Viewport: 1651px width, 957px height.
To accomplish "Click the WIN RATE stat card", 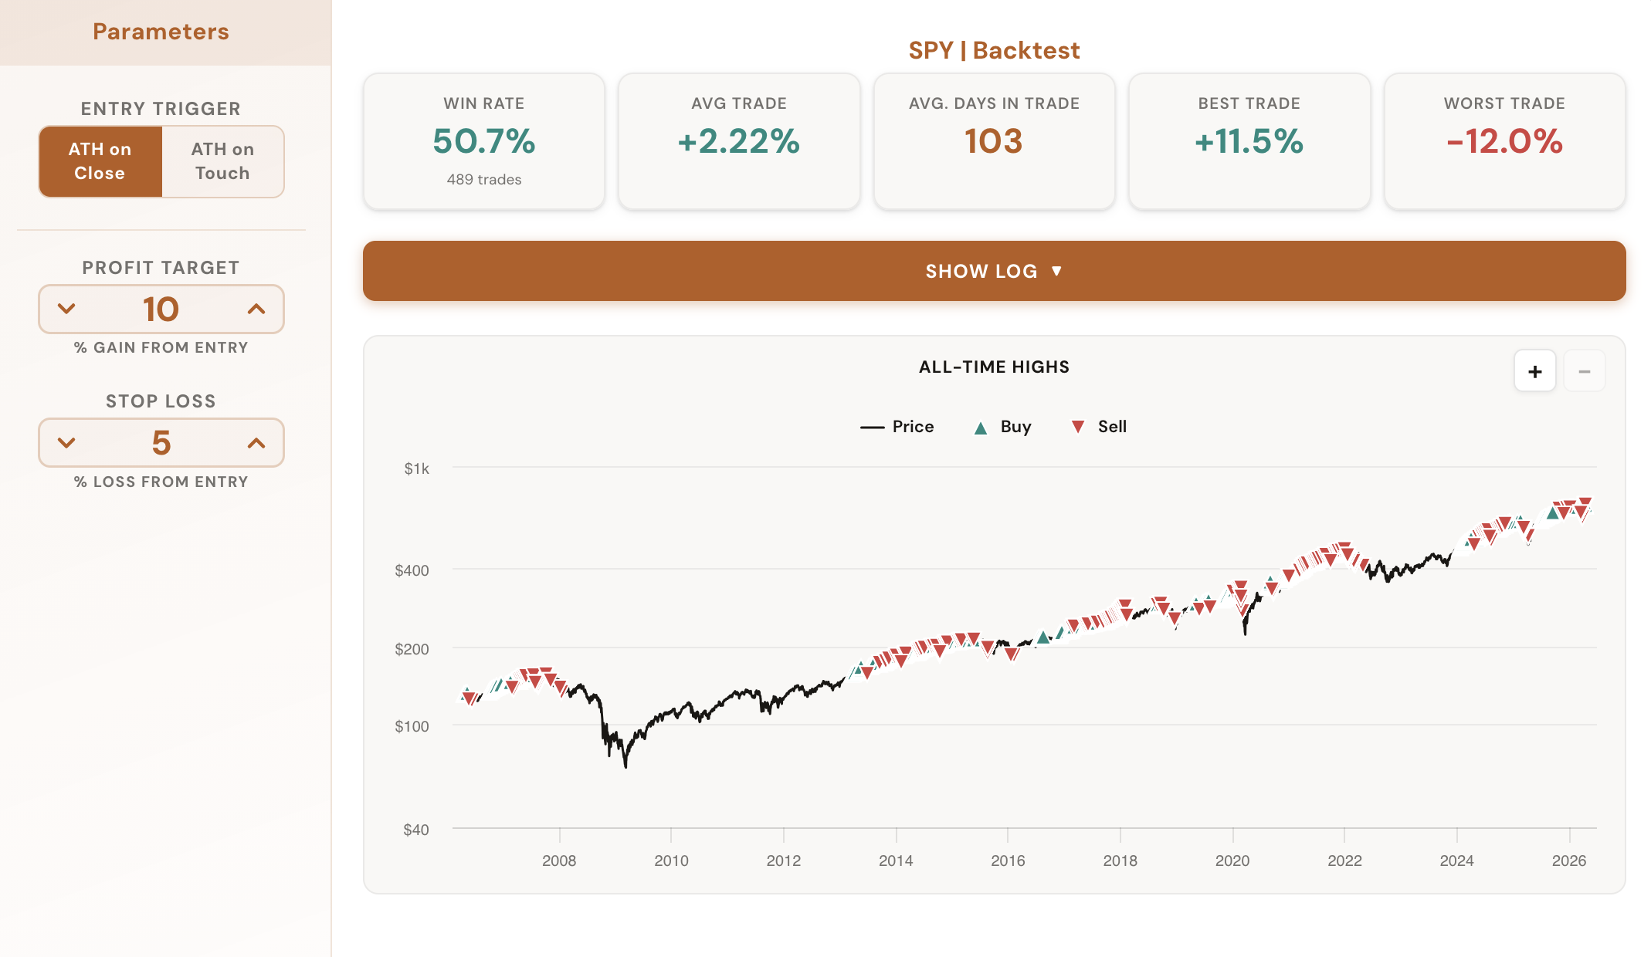I will (x=483, y=141).
